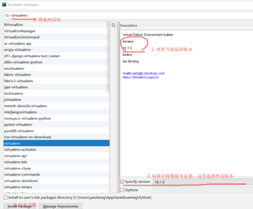The height and width of the screenshot is (209, 253).
Task: Pick d51.django.virtualenv.test_runner package
Action: (55, 56)
